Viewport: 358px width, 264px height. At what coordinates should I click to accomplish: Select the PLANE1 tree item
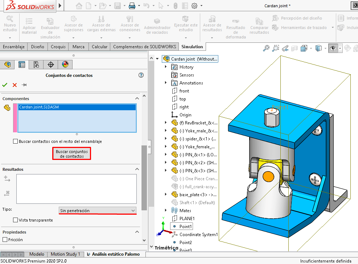(187, 218)
